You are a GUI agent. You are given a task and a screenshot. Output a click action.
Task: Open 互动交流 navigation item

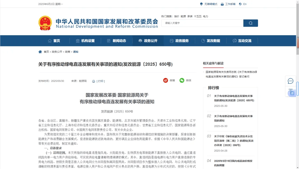[x=245, y=41]
